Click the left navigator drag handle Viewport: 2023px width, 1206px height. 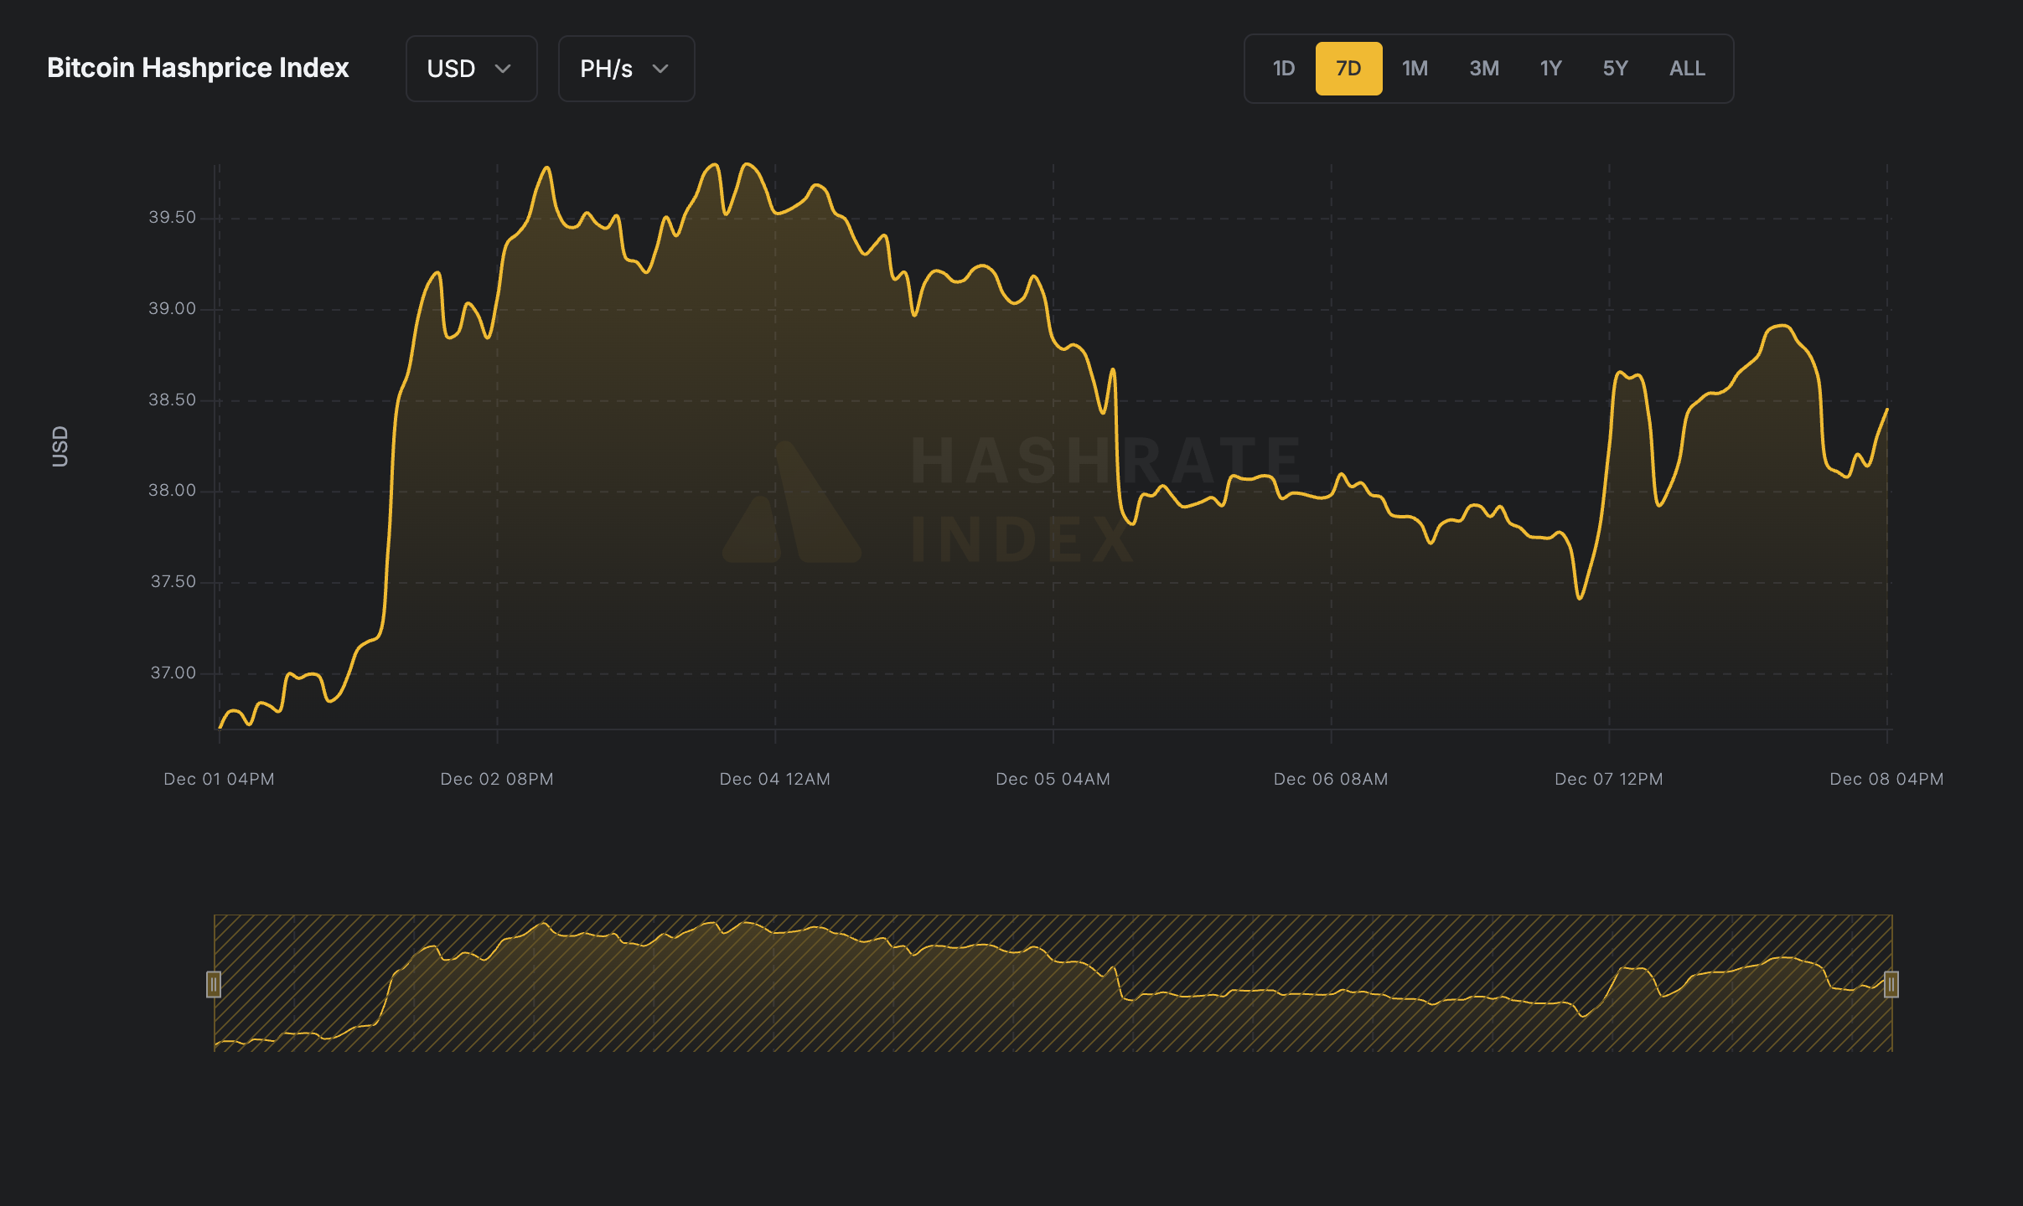(x=215, y=985)
